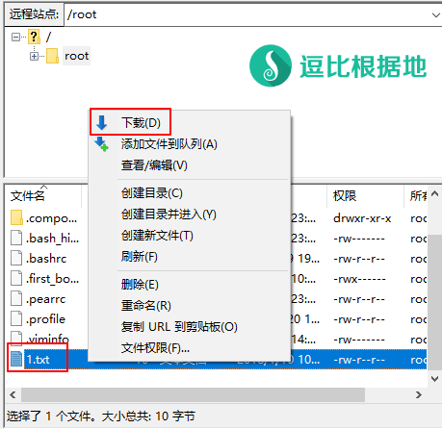The height and width of the screenshot is (429, 442).
Task: Choose 查看/编辑(V) from context menu
Action: (154, 165)
